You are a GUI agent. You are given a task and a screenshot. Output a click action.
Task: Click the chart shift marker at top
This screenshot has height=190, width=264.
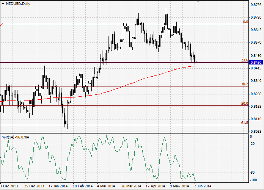coord(198,2)
